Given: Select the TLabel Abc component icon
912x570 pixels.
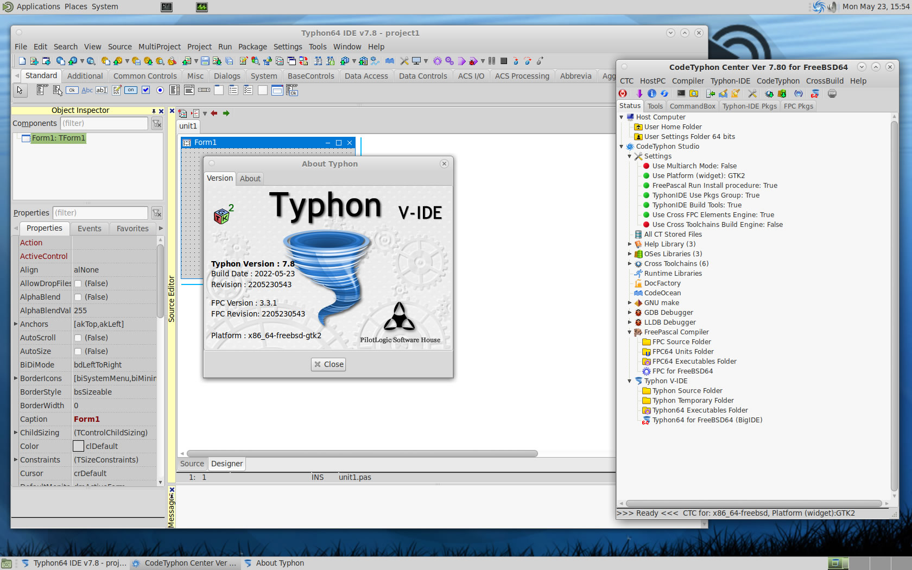Looking at the screenshot, I should tap(87, 90).
